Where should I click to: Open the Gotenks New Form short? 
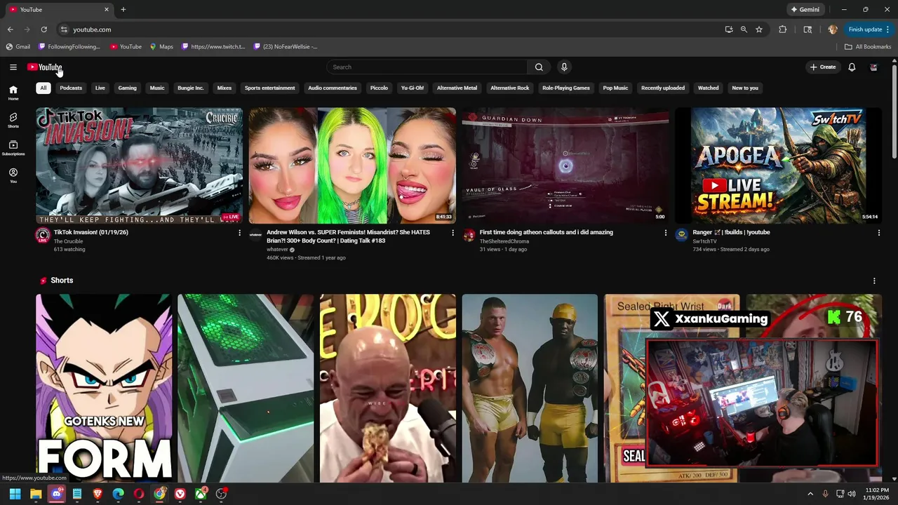pyautogui.click(x=104, y=388)
